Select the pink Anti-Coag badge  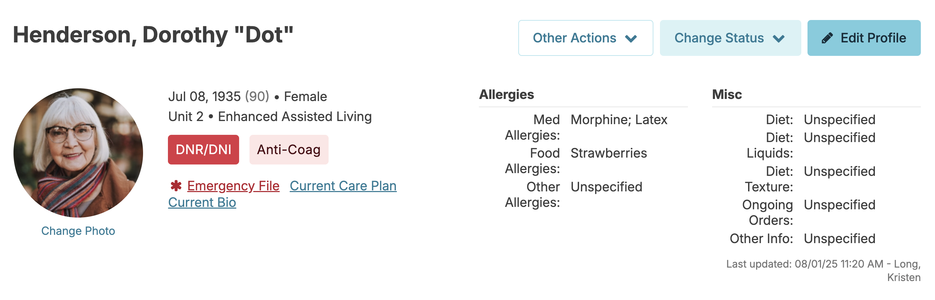pos(289,150)
